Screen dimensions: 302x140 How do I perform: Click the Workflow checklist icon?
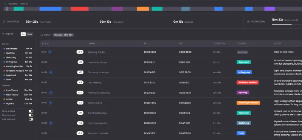click(248, 22)
